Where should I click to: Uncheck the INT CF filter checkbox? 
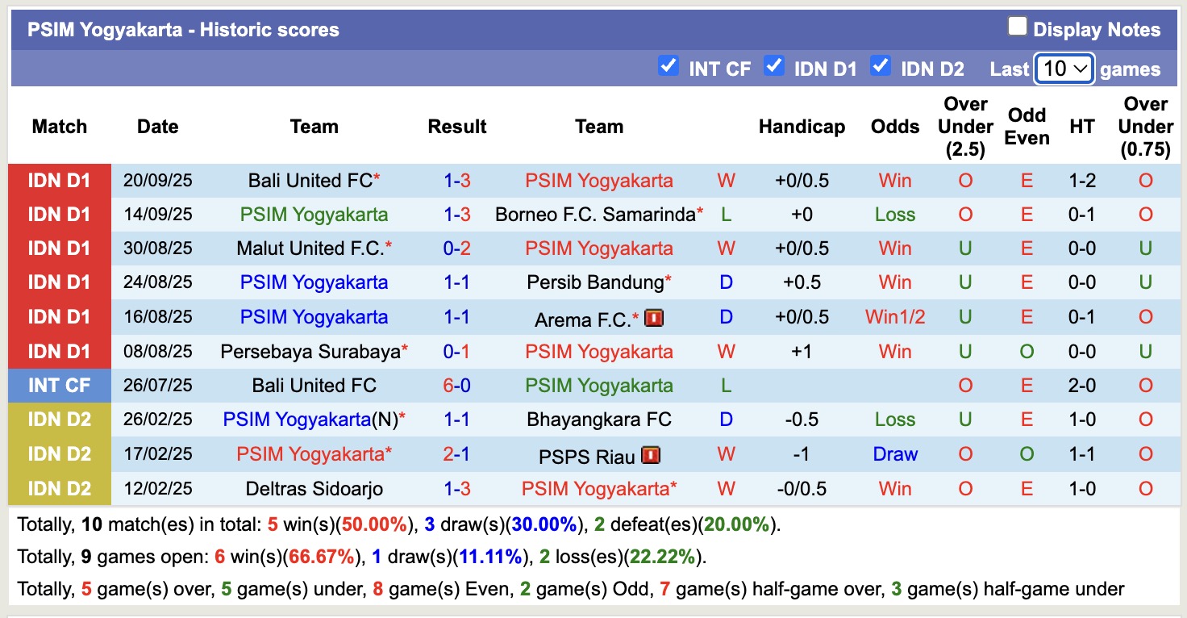coord(668,66)
